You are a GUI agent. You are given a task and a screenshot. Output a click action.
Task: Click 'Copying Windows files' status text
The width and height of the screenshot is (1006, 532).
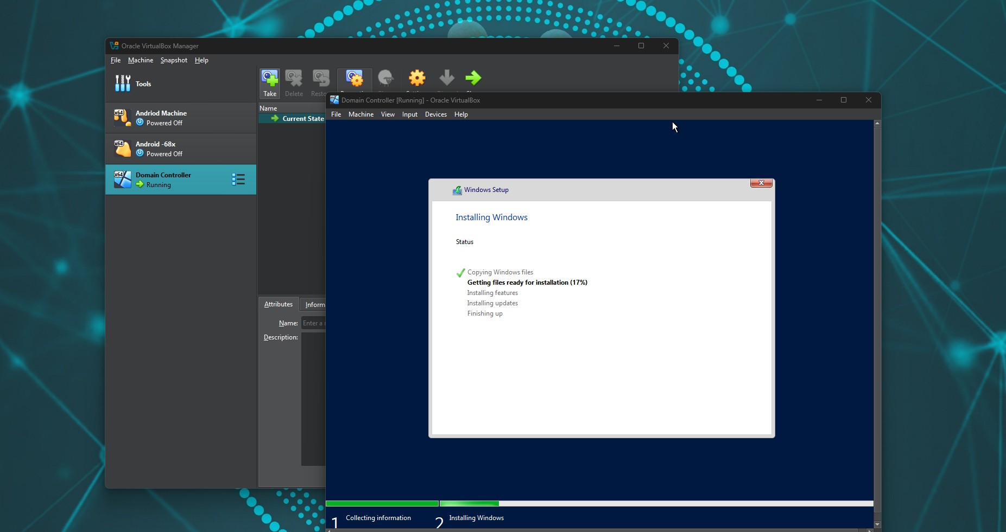point(500,272)
